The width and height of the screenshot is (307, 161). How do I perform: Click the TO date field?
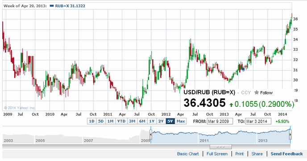[x=258, y=121]
